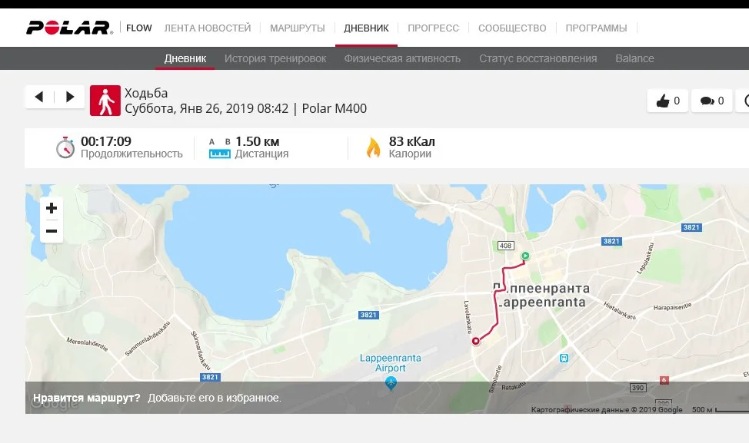Viewport: 749px width, 443px height.
Task: Switch to История тренировок tab
Action: point(275,58)
